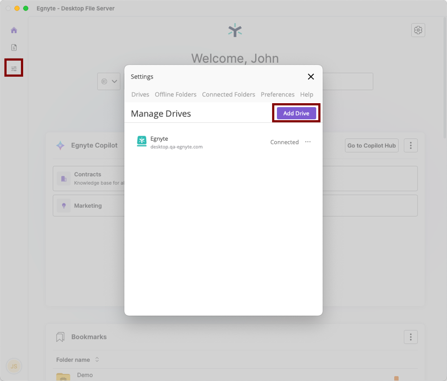
Task: Open the JS user avatar
Action: point(14,366)
